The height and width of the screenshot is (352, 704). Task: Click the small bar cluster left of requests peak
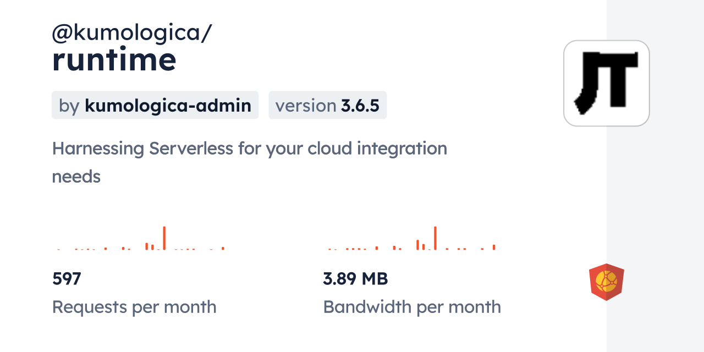(149, 246)
